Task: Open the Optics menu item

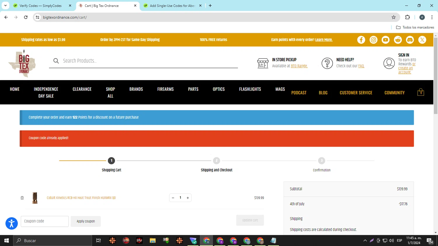Action: 219,89
